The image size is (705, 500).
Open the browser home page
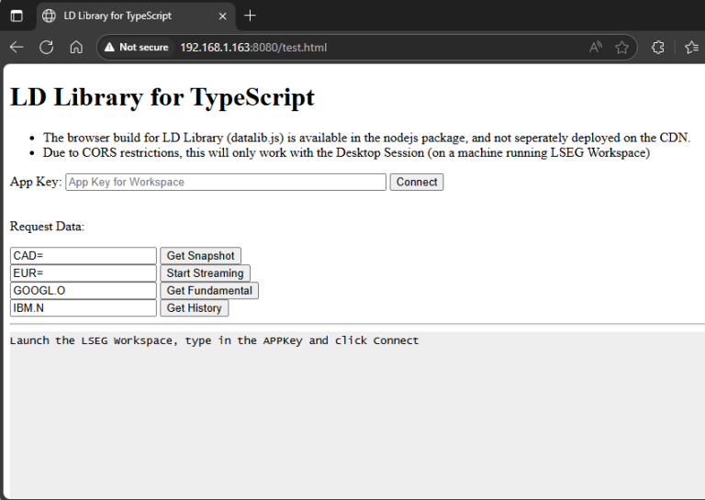76,47
